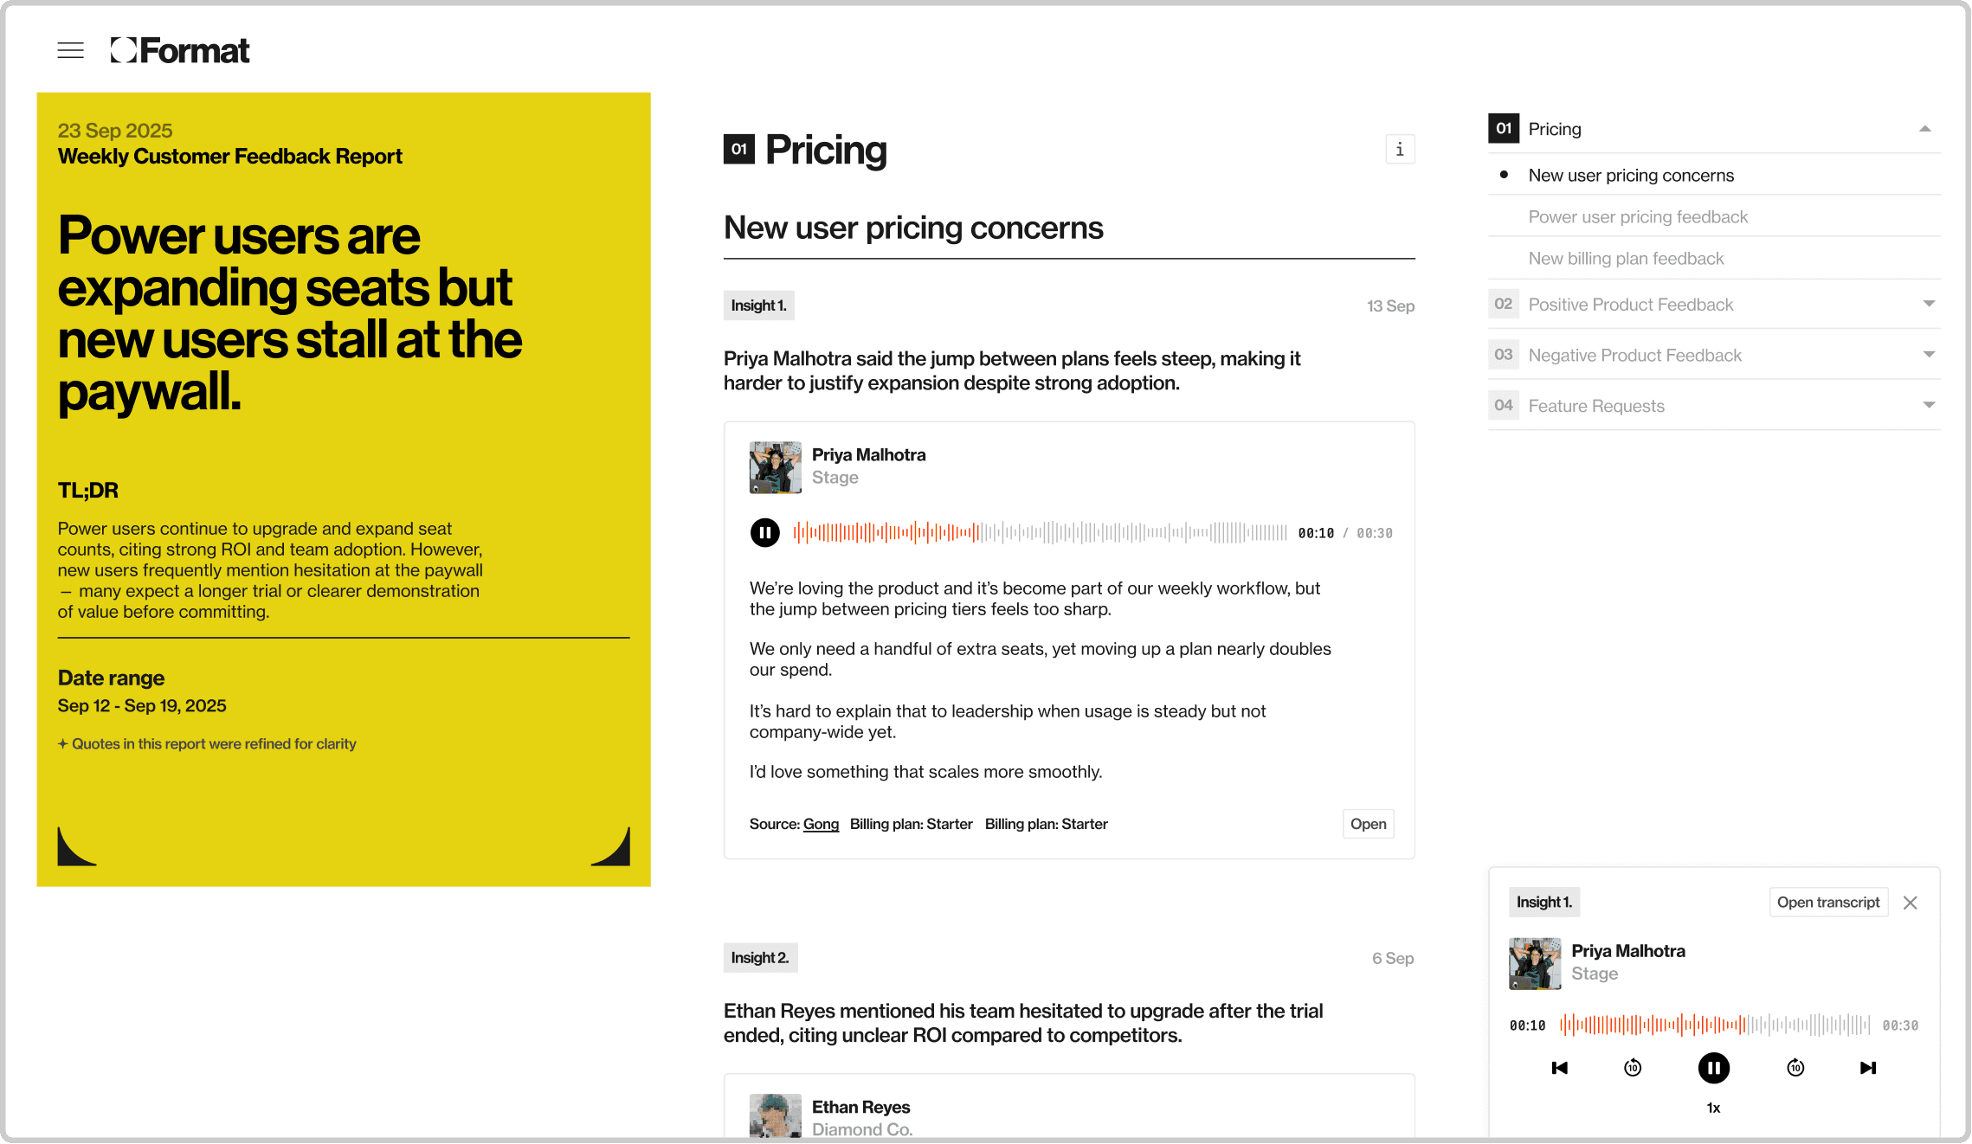Skip to previous track in mini player
This screenshot has width=1972, height=1144.
pyautogui.click(x=1560, y=1068)
